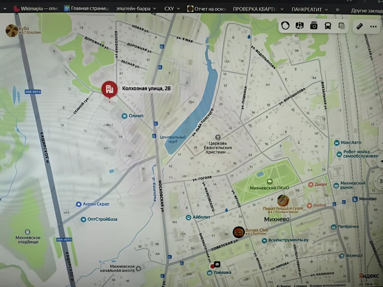Click the Яндекс logo
The width and height of the screenshot is (383, 287).
[x=369, y=276]
